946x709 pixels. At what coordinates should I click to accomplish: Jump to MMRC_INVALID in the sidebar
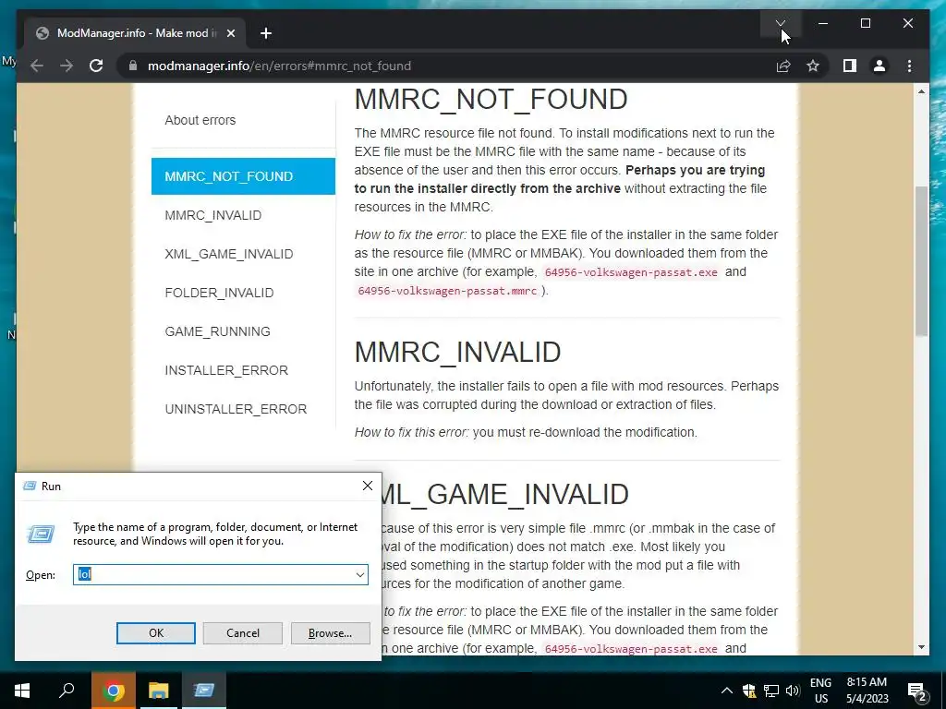point(213,215)
